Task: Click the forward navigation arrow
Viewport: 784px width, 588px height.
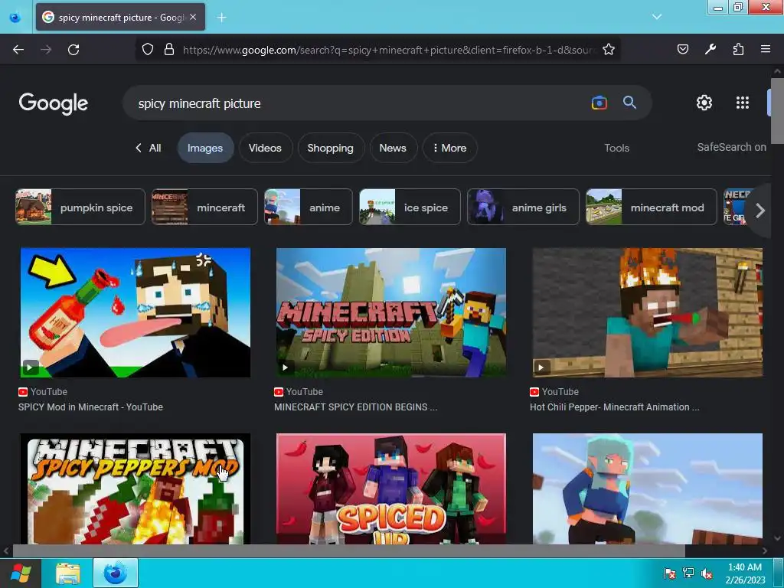Action: tap(46, 50)
